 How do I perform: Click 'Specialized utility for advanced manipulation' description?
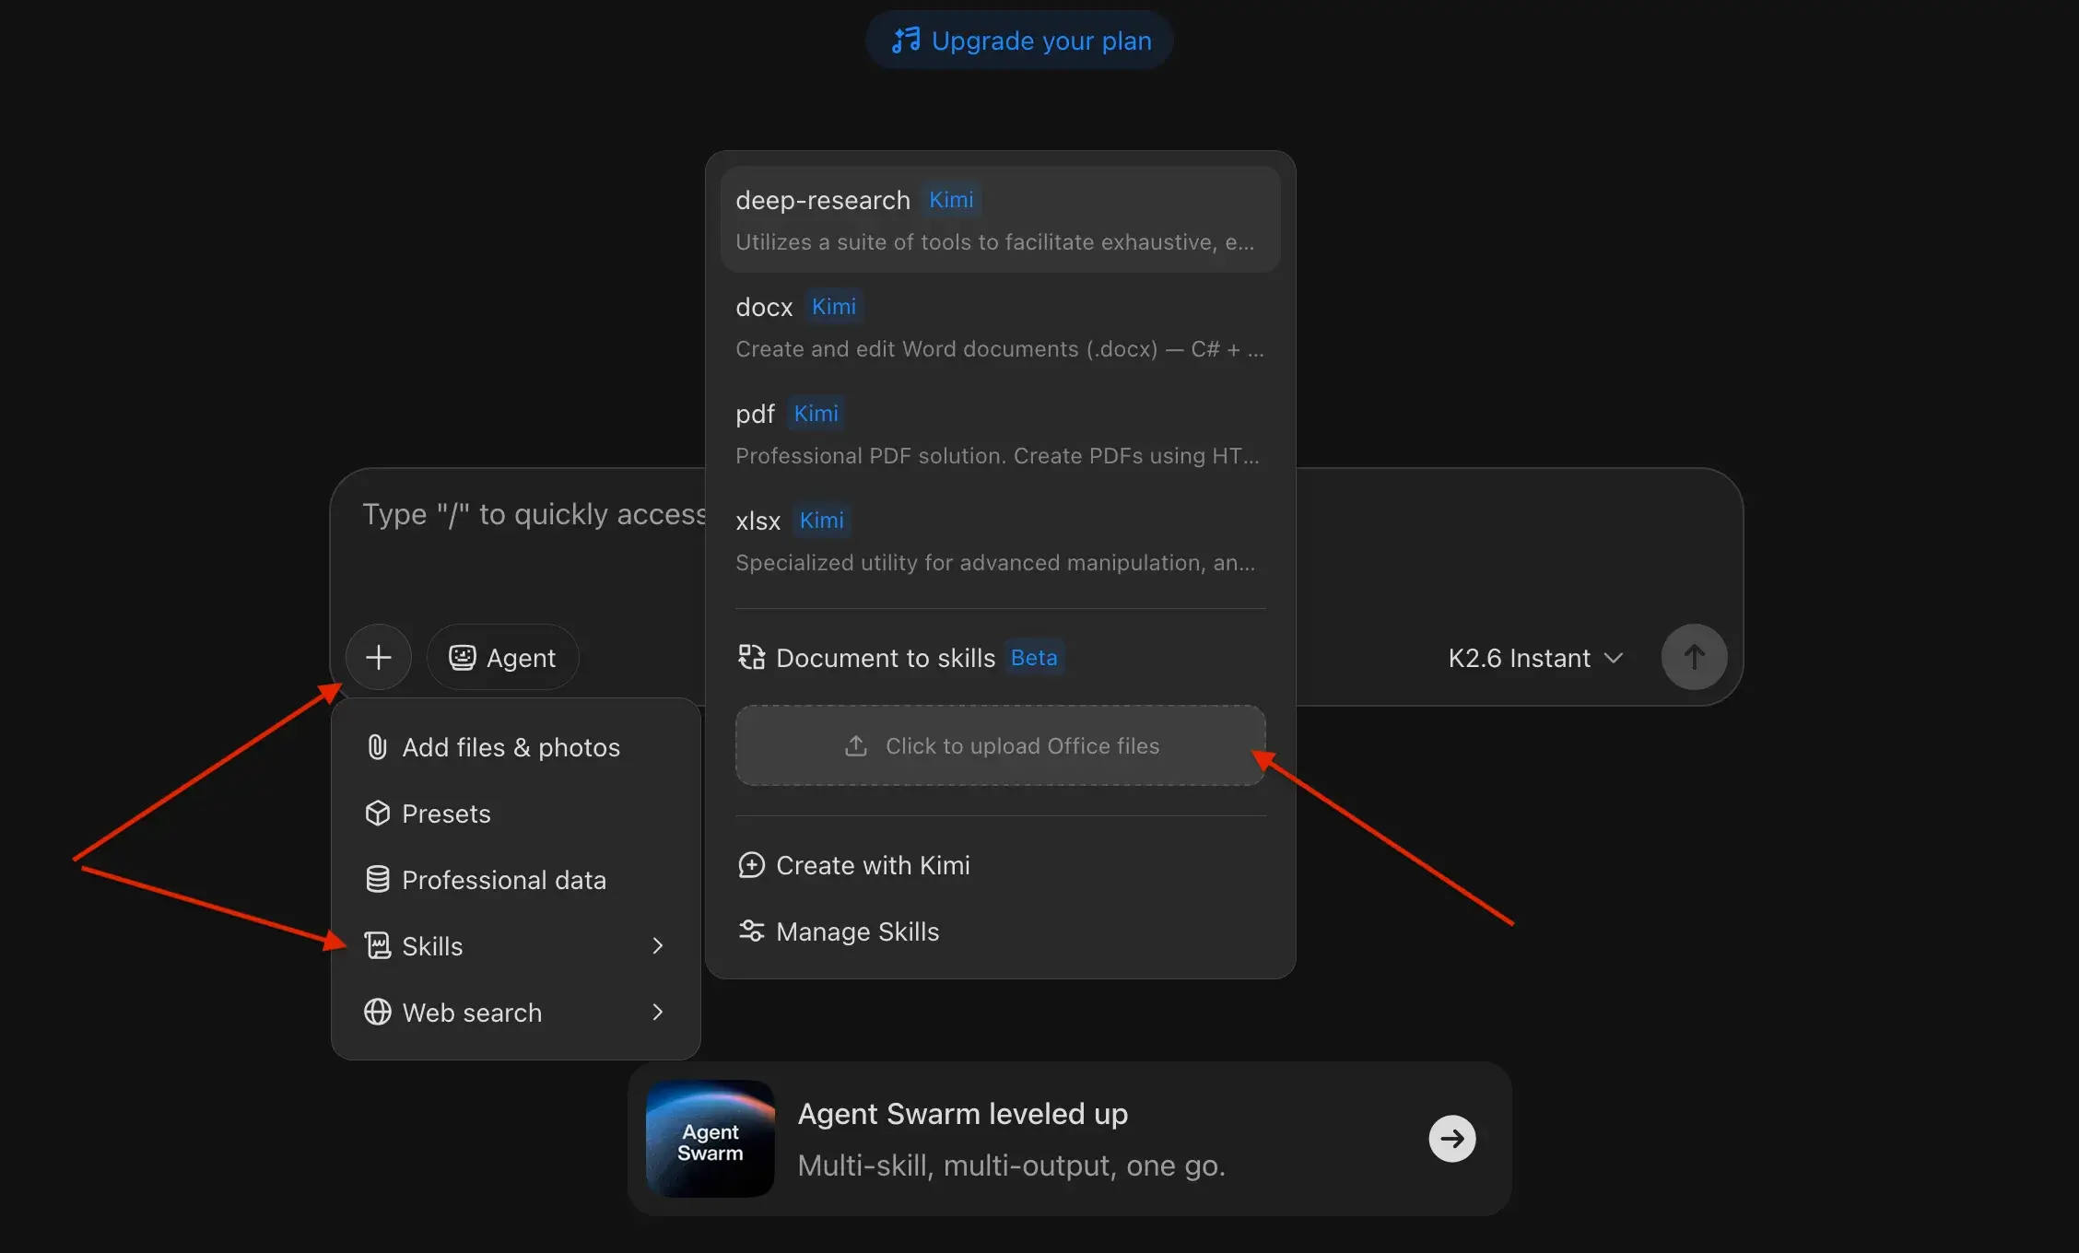995,563
